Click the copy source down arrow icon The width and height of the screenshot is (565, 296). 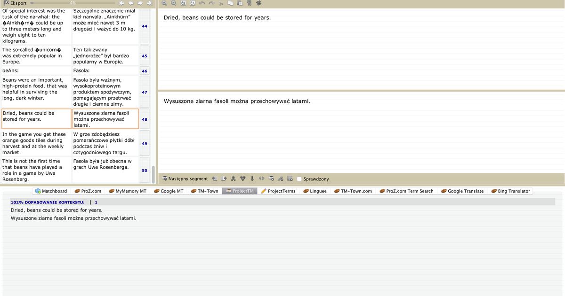coord(252,179)
